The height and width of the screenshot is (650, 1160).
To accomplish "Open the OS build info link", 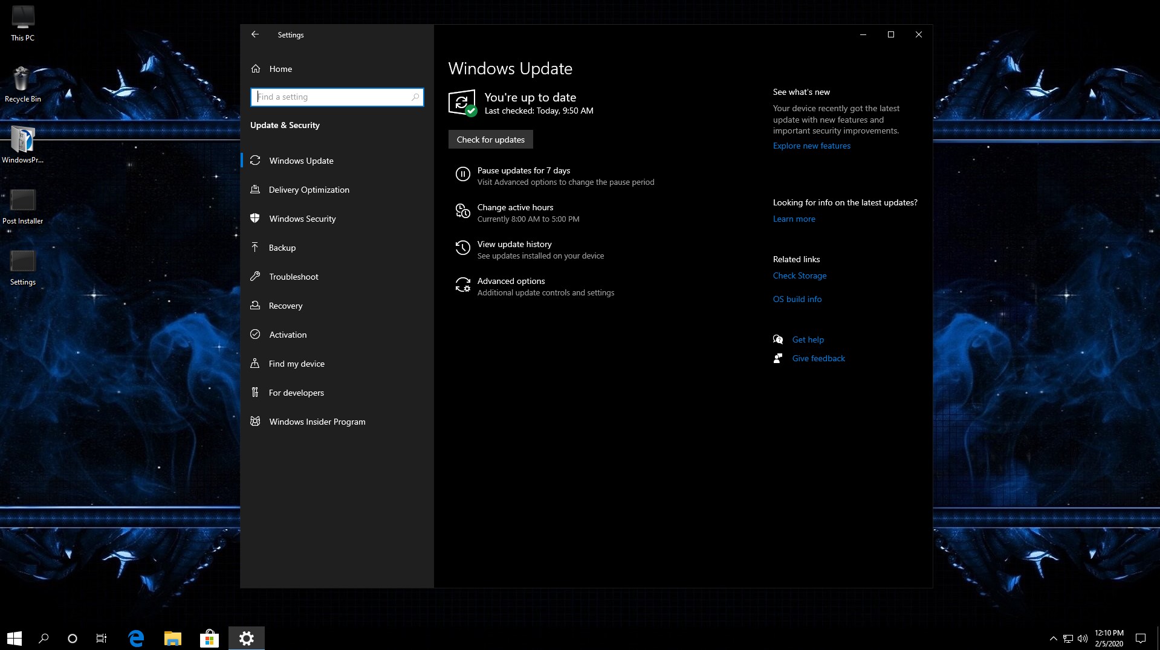I will click(x=797, y=299).
